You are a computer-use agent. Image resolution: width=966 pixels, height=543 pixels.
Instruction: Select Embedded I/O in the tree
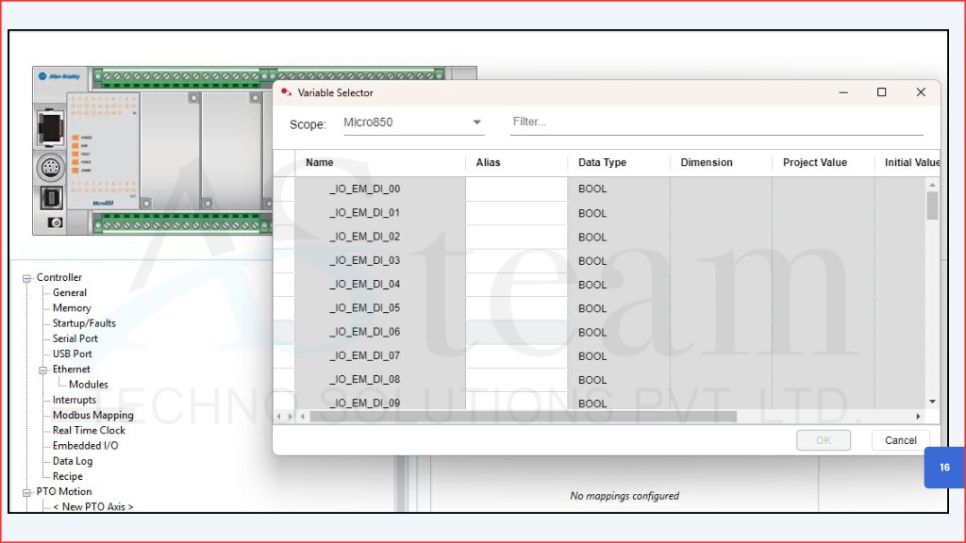tap(85, 446)
